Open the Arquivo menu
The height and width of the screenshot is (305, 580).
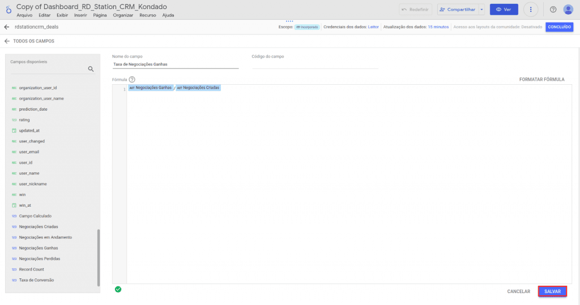click(24, 15)
